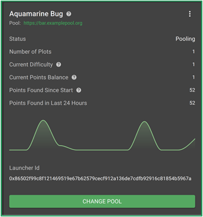Click the Status label
The width and height of the screenshot is (203, 217).
[x=17, y=39]
